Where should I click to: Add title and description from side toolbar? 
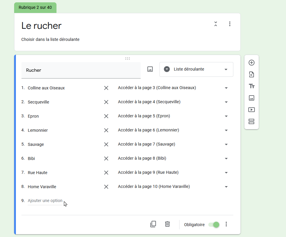coord(252,86)
